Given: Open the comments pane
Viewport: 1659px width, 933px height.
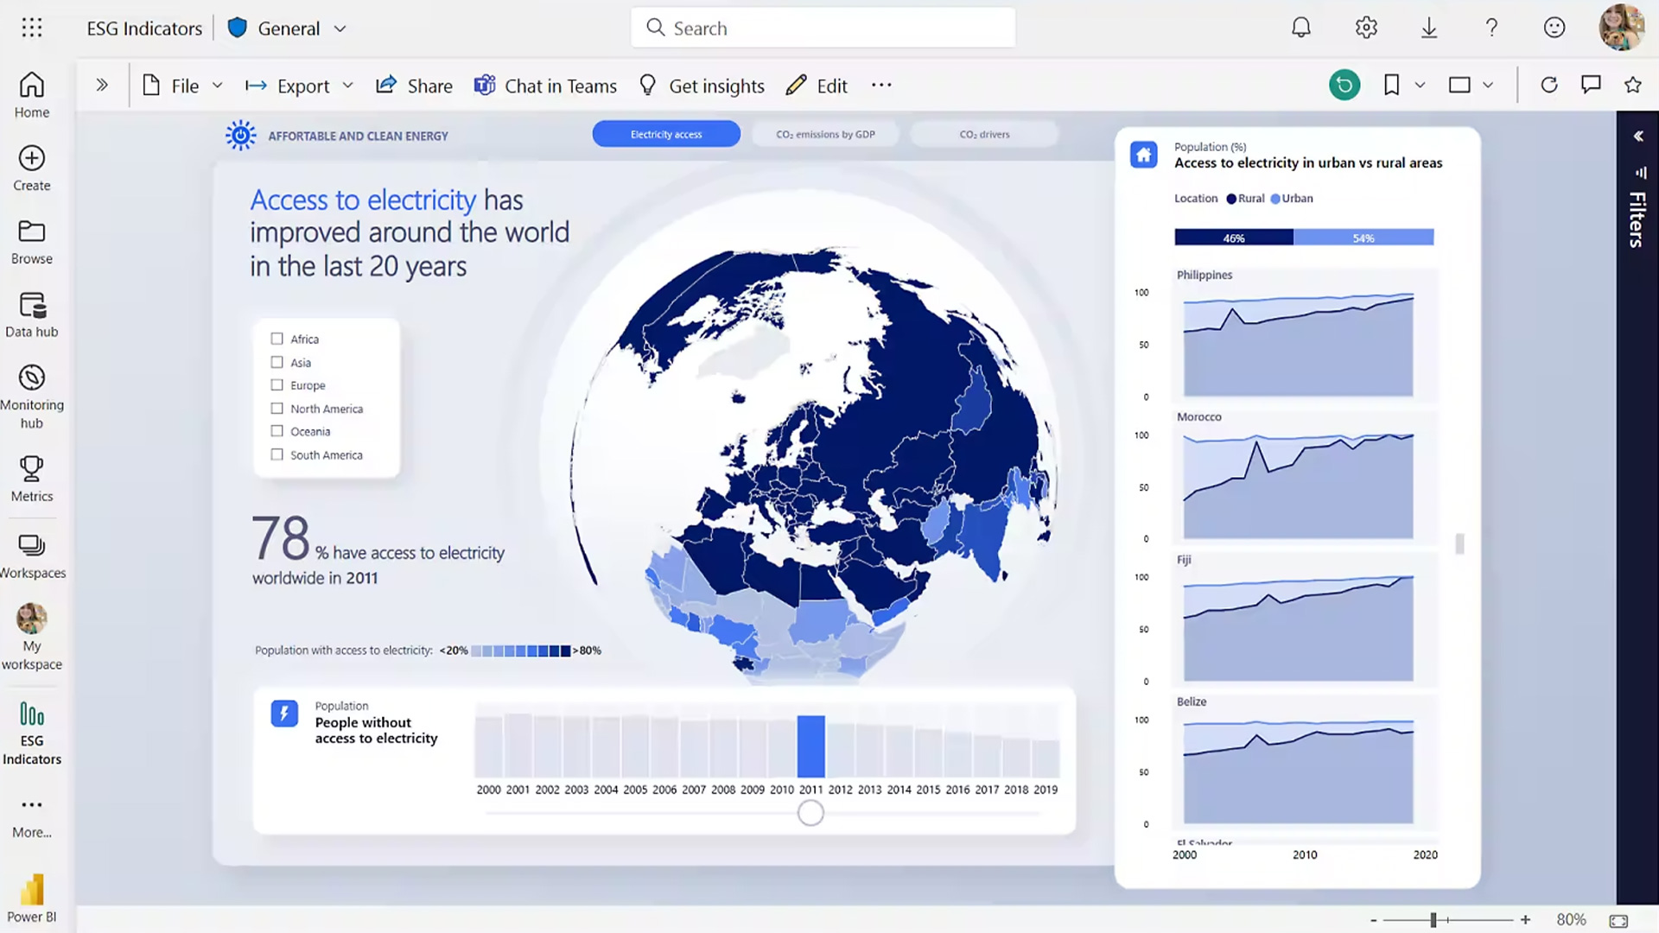Looking at the screenshot, I should pos(1592,85).
